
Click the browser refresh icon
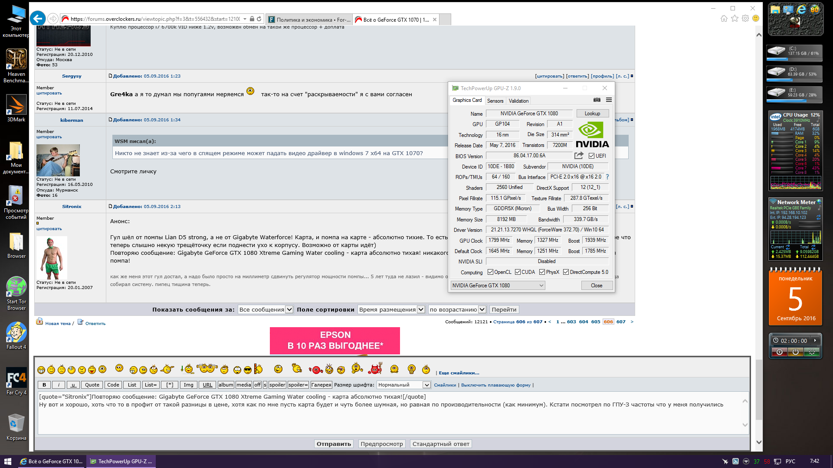[259, 19]
